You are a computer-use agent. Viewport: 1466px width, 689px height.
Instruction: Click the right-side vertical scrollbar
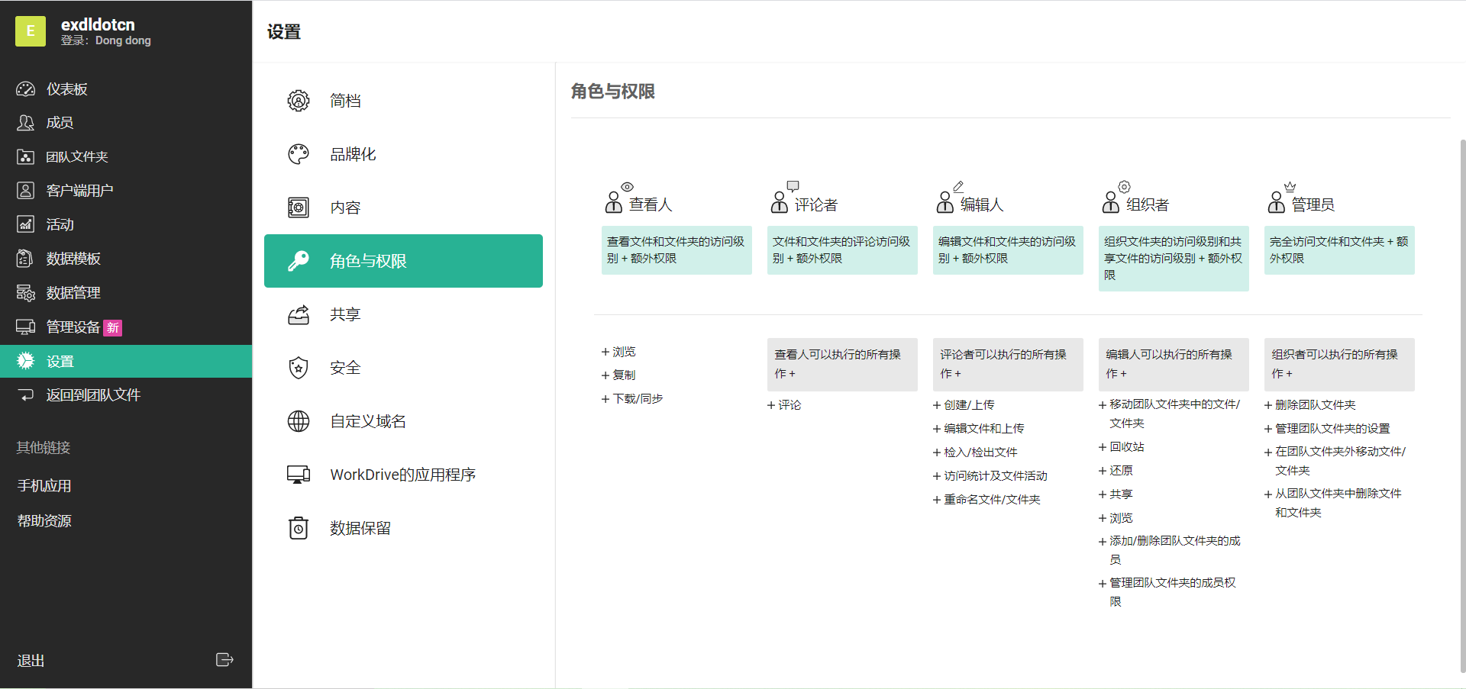point(1462,404)
